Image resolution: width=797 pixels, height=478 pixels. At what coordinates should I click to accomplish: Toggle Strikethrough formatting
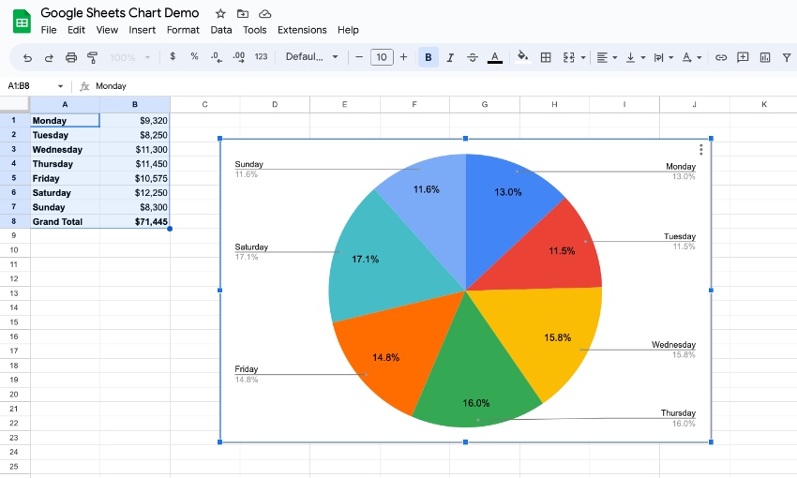[473, 57]
